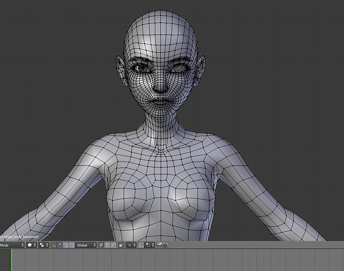The image size is (344, 271).
Task: Click the OpenGL render image camera icon
Action: 159,245
